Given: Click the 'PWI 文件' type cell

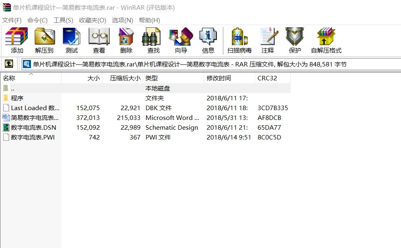Looking at the screenshot, I should pos(158,137).
